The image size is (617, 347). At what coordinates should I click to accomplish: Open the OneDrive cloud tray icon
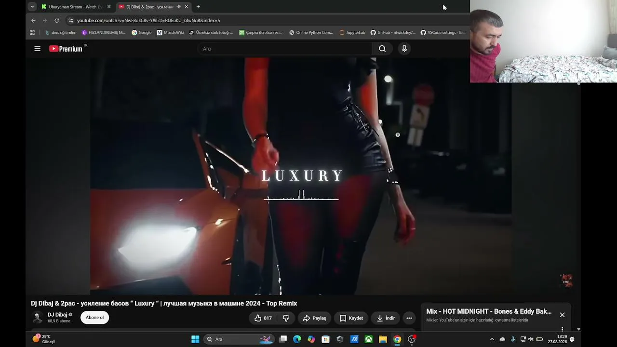502,339
